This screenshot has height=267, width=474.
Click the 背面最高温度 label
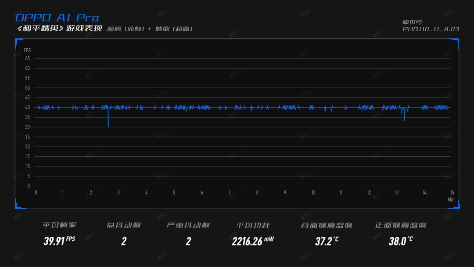(327, 225)
